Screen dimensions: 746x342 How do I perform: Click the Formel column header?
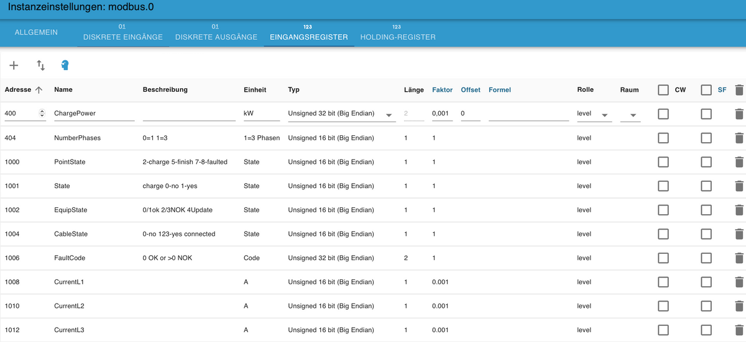[x=500, y=90]
